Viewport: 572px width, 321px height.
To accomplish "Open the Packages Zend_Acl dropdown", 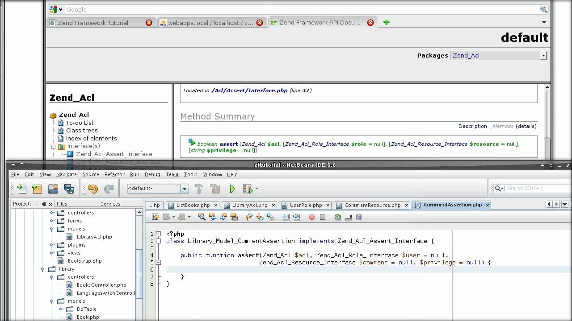I will click(543, 55).
